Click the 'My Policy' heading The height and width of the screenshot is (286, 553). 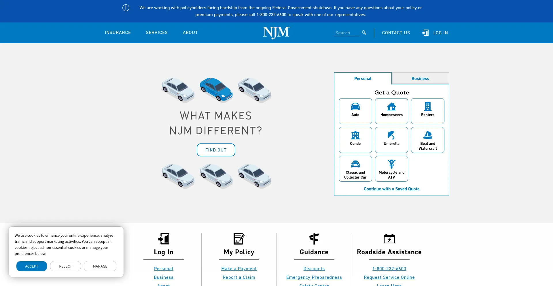click(239, 252)
